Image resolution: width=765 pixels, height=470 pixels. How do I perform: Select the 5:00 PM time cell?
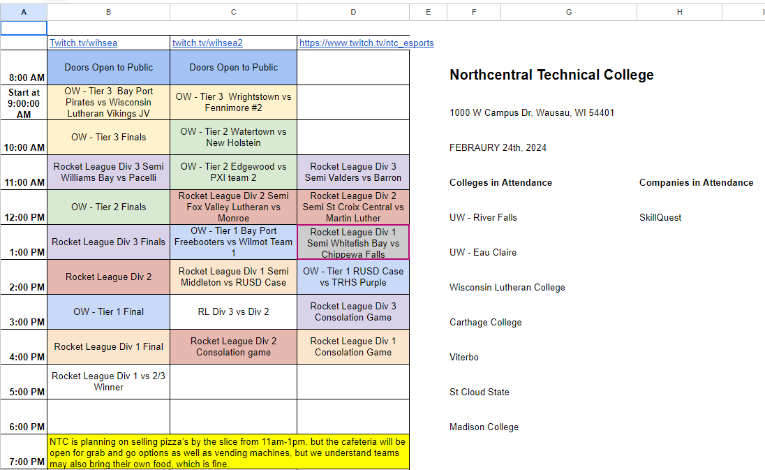(x=24, y=382)
